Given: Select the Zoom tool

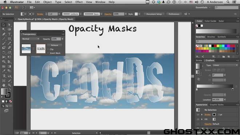Looking at the screenshot, I should point(9,85).
